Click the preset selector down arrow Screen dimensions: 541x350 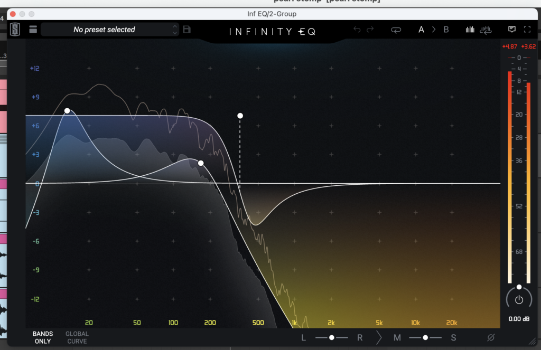(x=175, y=33)
